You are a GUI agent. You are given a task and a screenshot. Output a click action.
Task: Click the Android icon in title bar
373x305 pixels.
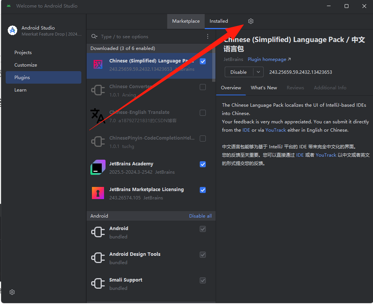point(9,6)
